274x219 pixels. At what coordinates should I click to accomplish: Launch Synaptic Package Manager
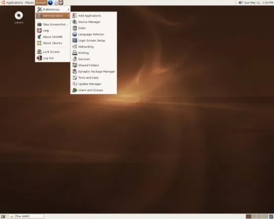coord(93,71)
